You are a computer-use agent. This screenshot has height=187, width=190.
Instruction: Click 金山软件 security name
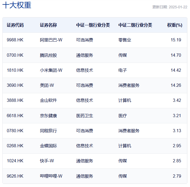coord(48,100)
